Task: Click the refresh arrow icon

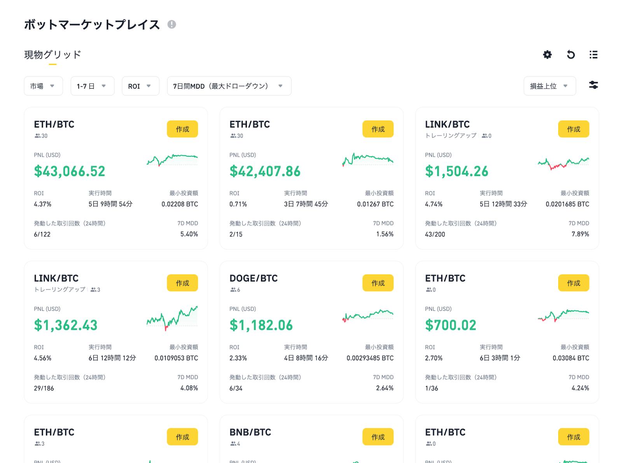Action: pyautogui.click(x=571, y=54)
